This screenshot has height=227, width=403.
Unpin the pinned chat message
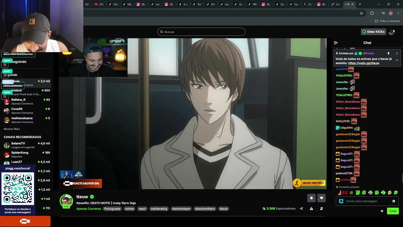coord(388,53)
